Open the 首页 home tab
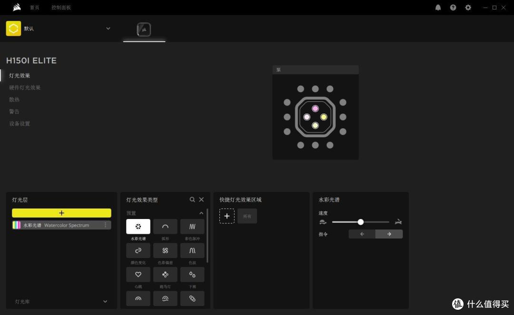Viewport: 514px width, 315px height. [34, 8]
